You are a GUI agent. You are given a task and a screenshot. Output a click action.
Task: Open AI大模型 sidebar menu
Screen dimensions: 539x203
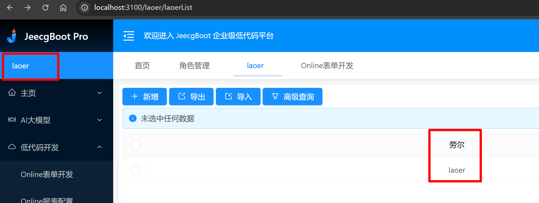[57, 120]
